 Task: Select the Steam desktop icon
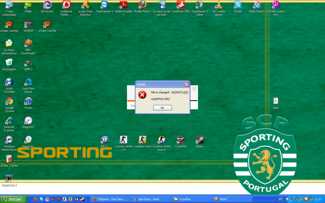click(200, 140)
